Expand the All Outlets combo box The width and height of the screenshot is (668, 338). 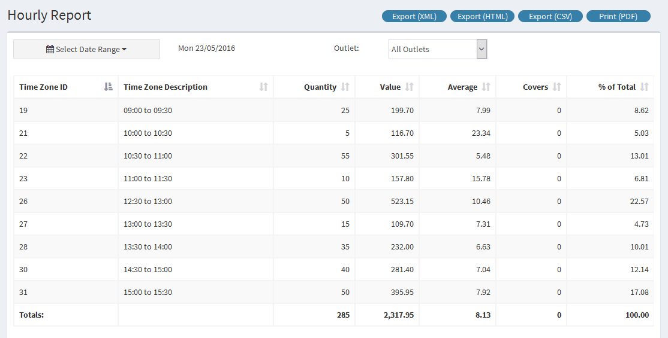[438, 49]
